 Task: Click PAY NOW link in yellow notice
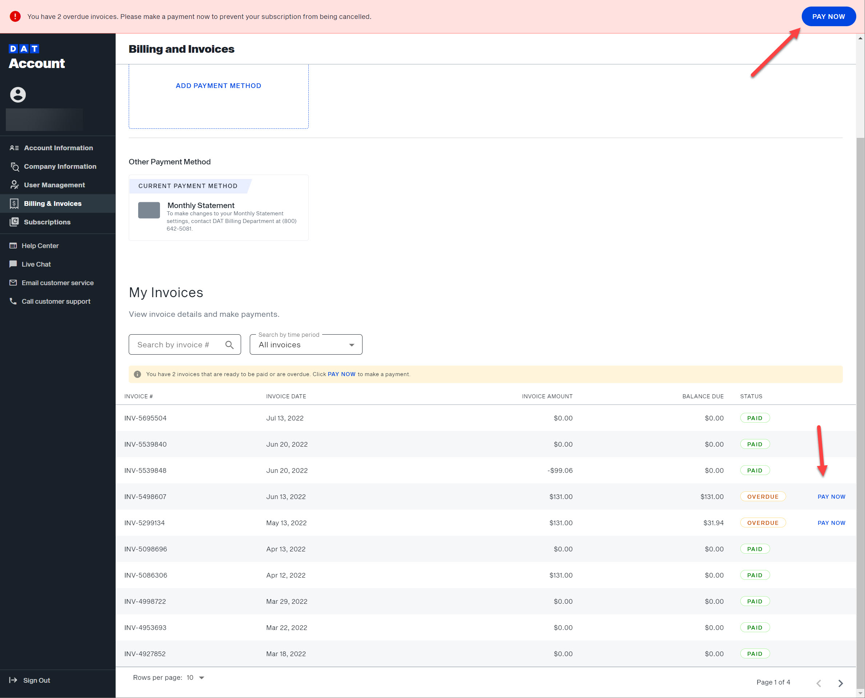coord(341,374)
